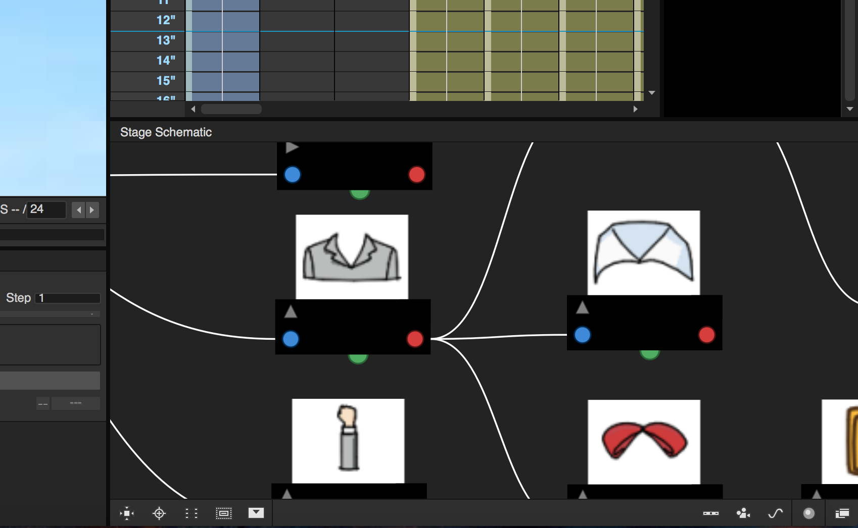Toggle the red output port on the collar node
The width and height of the screenshot is (858, 528).
tap(706, 334)
